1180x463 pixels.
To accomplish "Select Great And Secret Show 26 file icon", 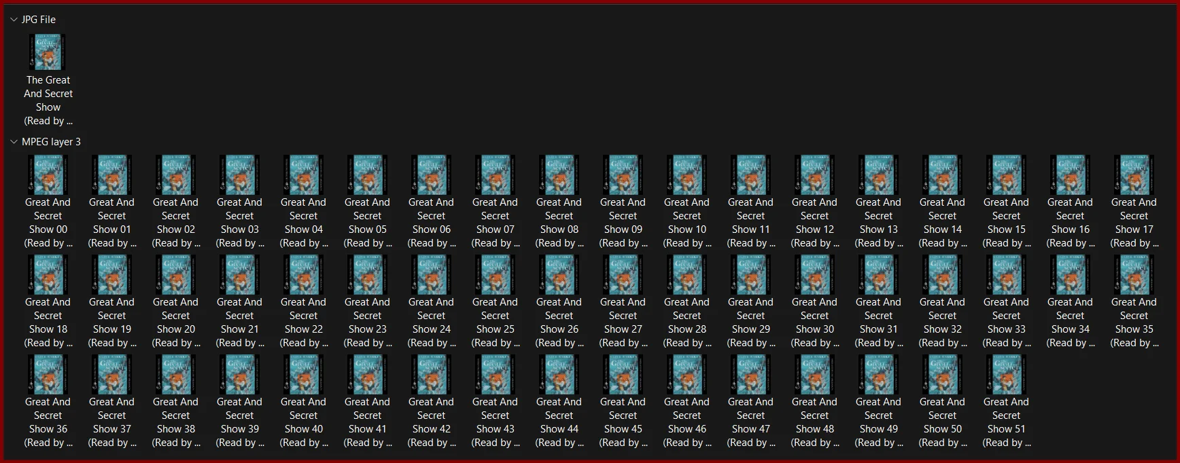I will pyautogui.click(x=559, y=274).
